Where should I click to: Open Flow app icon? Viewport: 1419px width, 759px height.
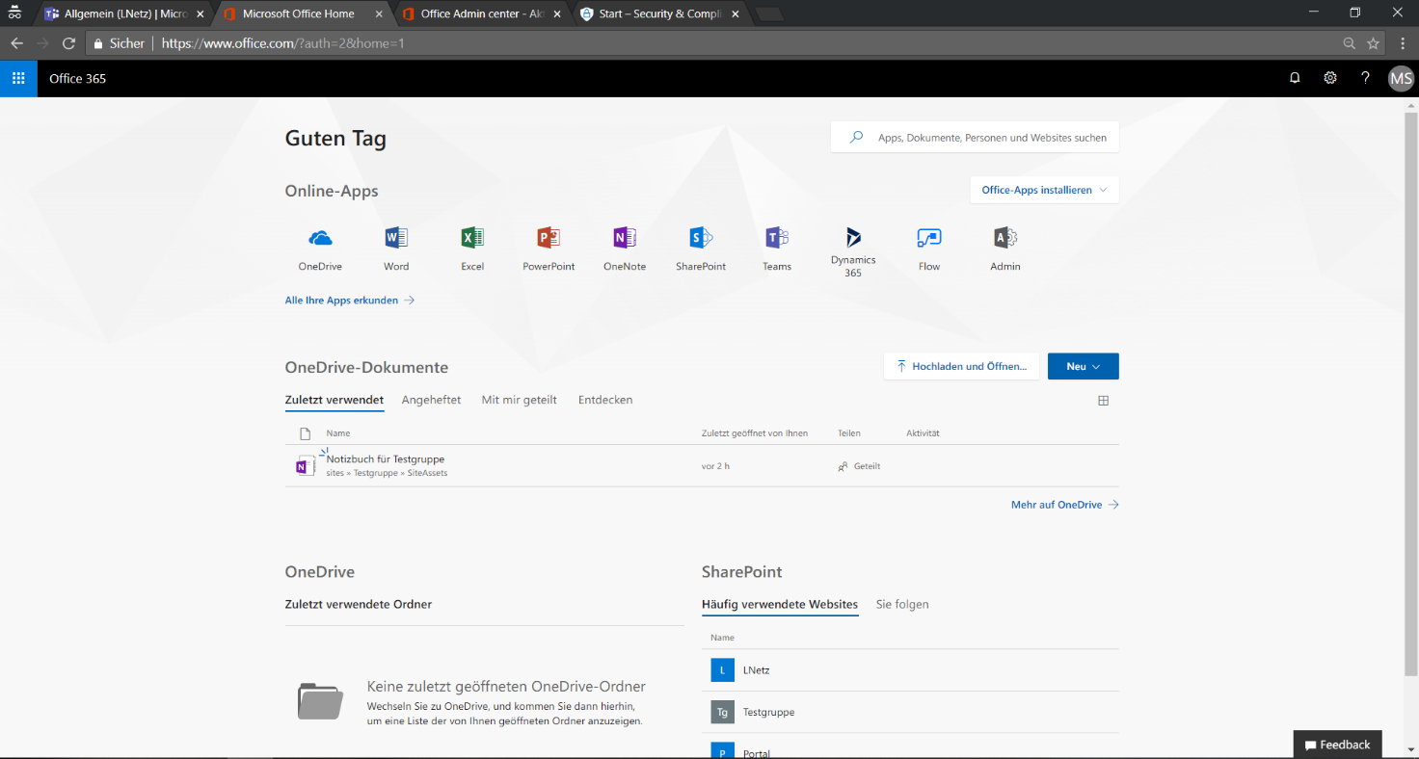coord(929,238)
